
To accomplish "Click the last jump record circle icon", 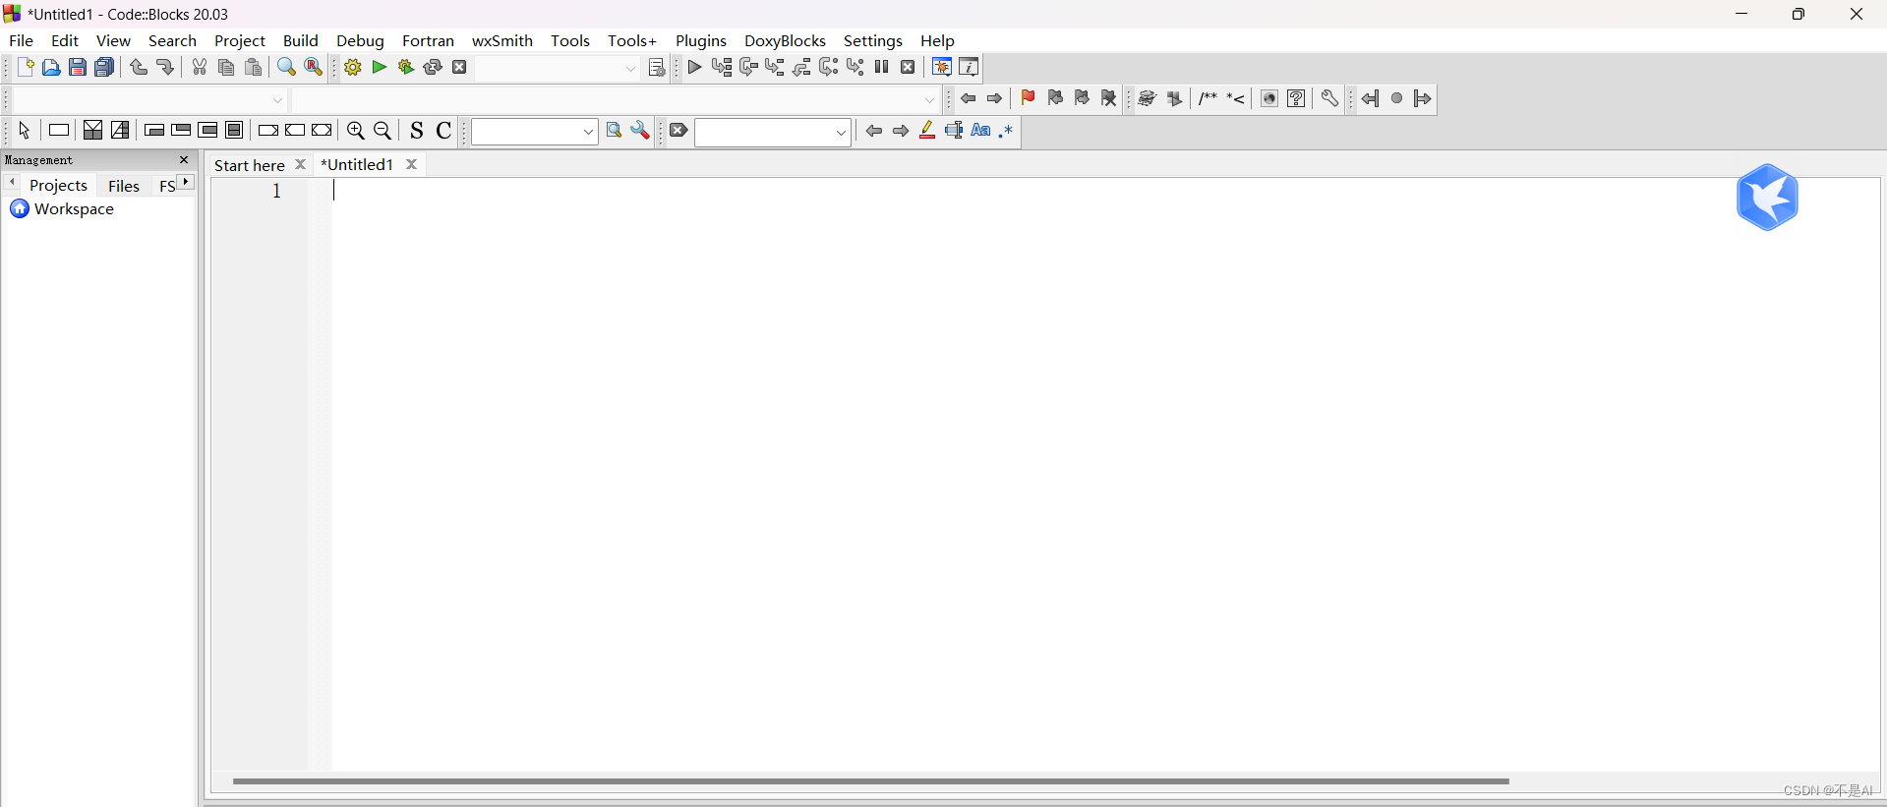I will click(x=1397, y=99).
